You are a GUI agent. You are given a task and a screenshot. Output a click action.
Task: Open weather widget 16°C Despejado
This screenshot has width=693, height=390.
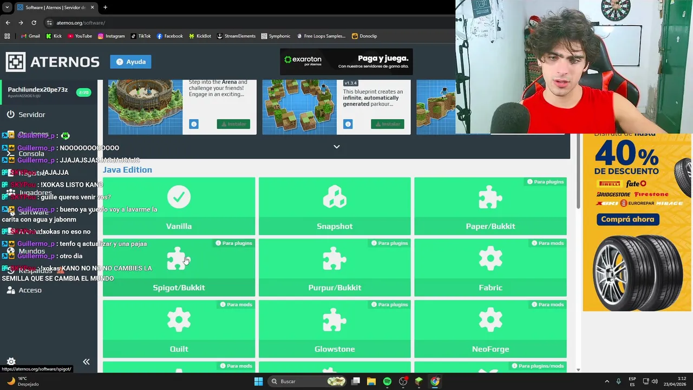click(x=22, y=381)
